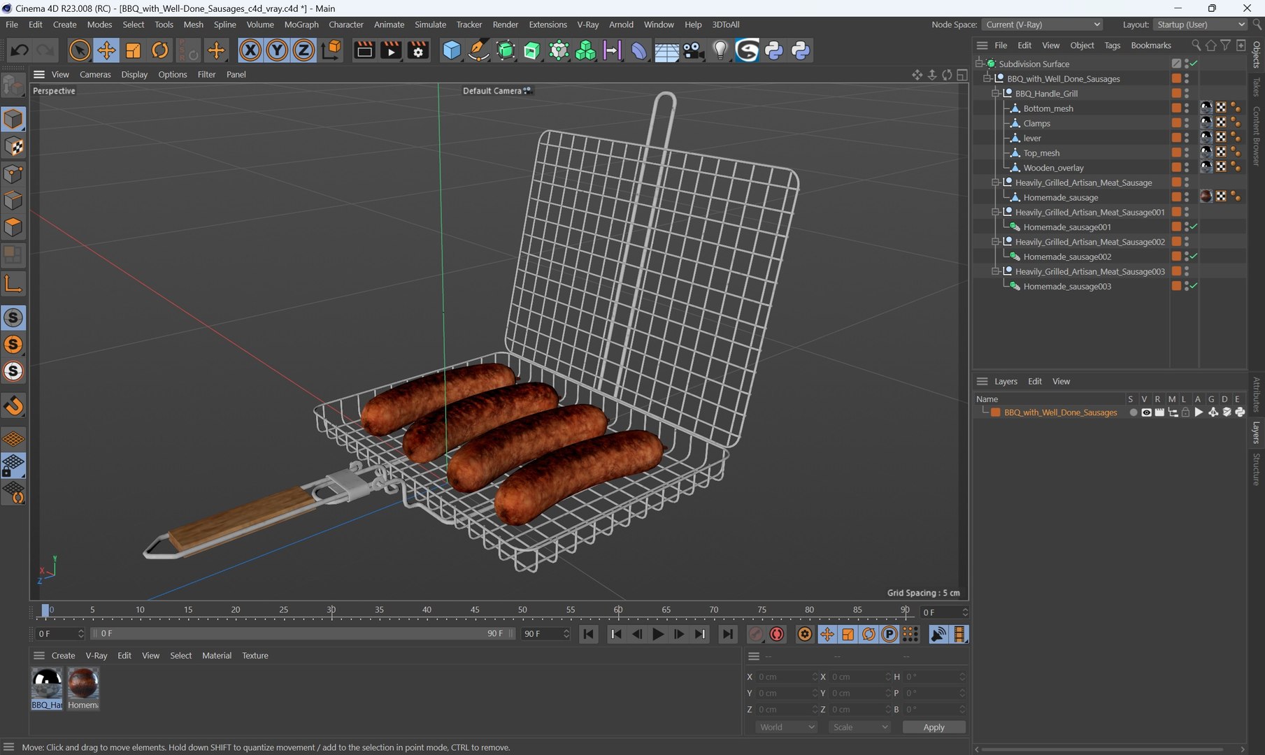
Task: Open the Simulate menu
Action: (x=430, y=24)
